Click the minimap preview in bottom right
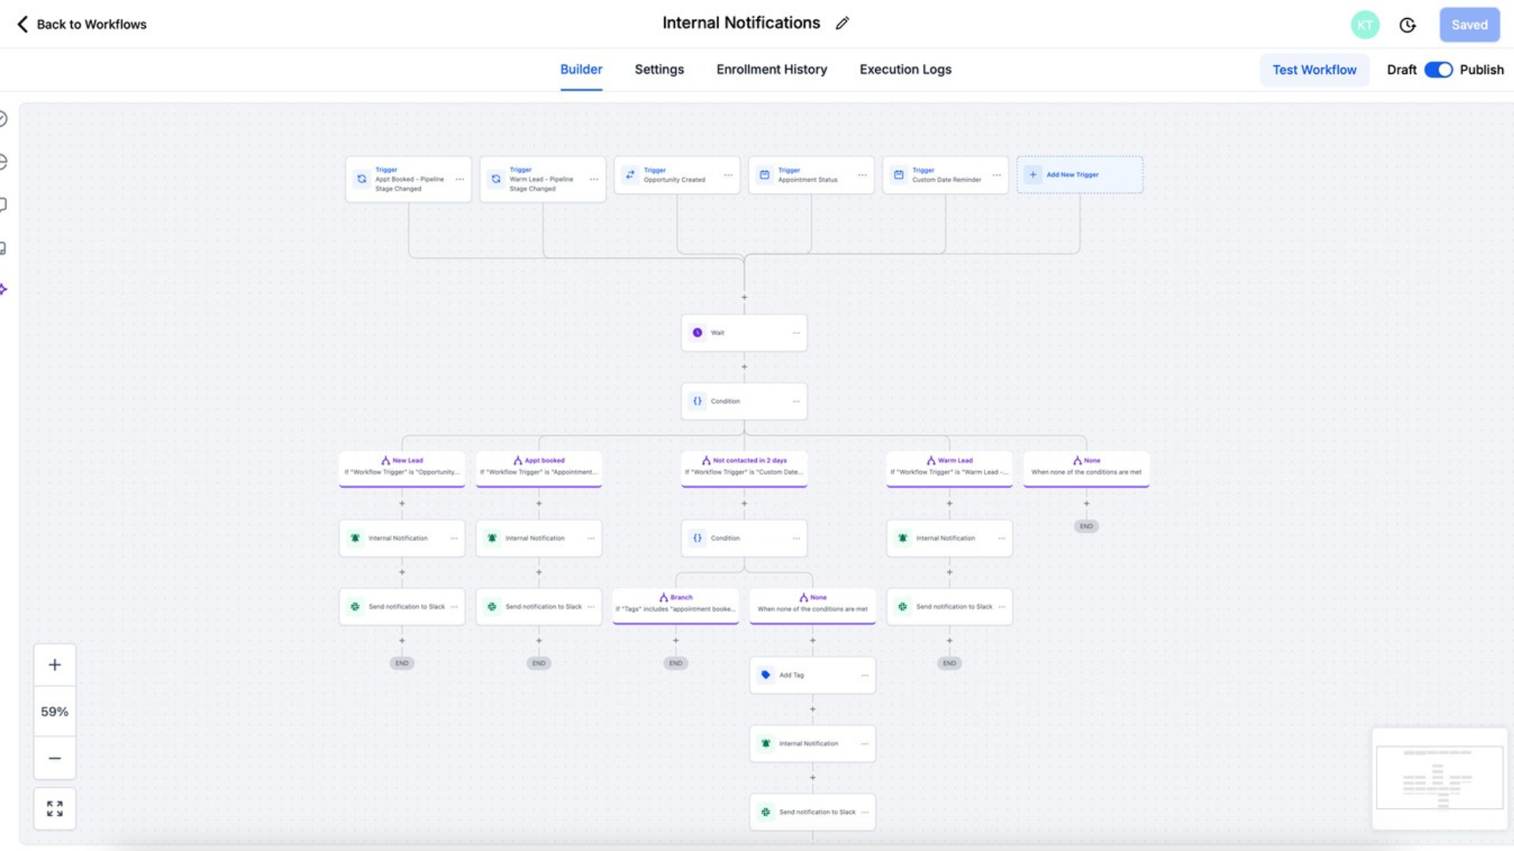Image resolution: width=1514 pixels, height=851 pixels. click(1438, 779)
